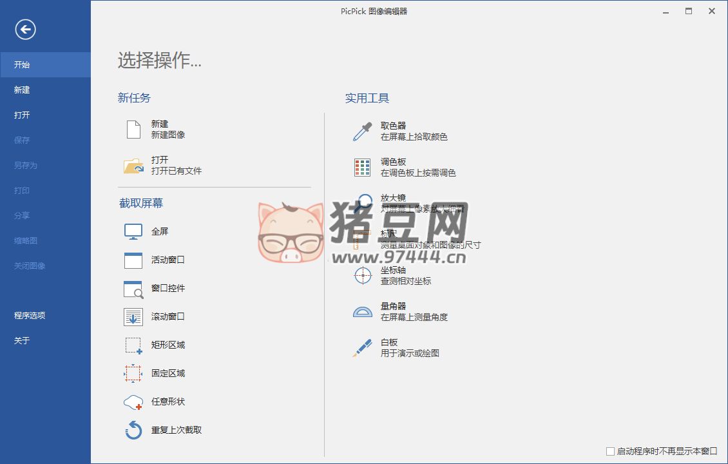Pick the rectangular region capture icon
The height and width of the screenshot is (464, 728).
click(x=133, y=345)
